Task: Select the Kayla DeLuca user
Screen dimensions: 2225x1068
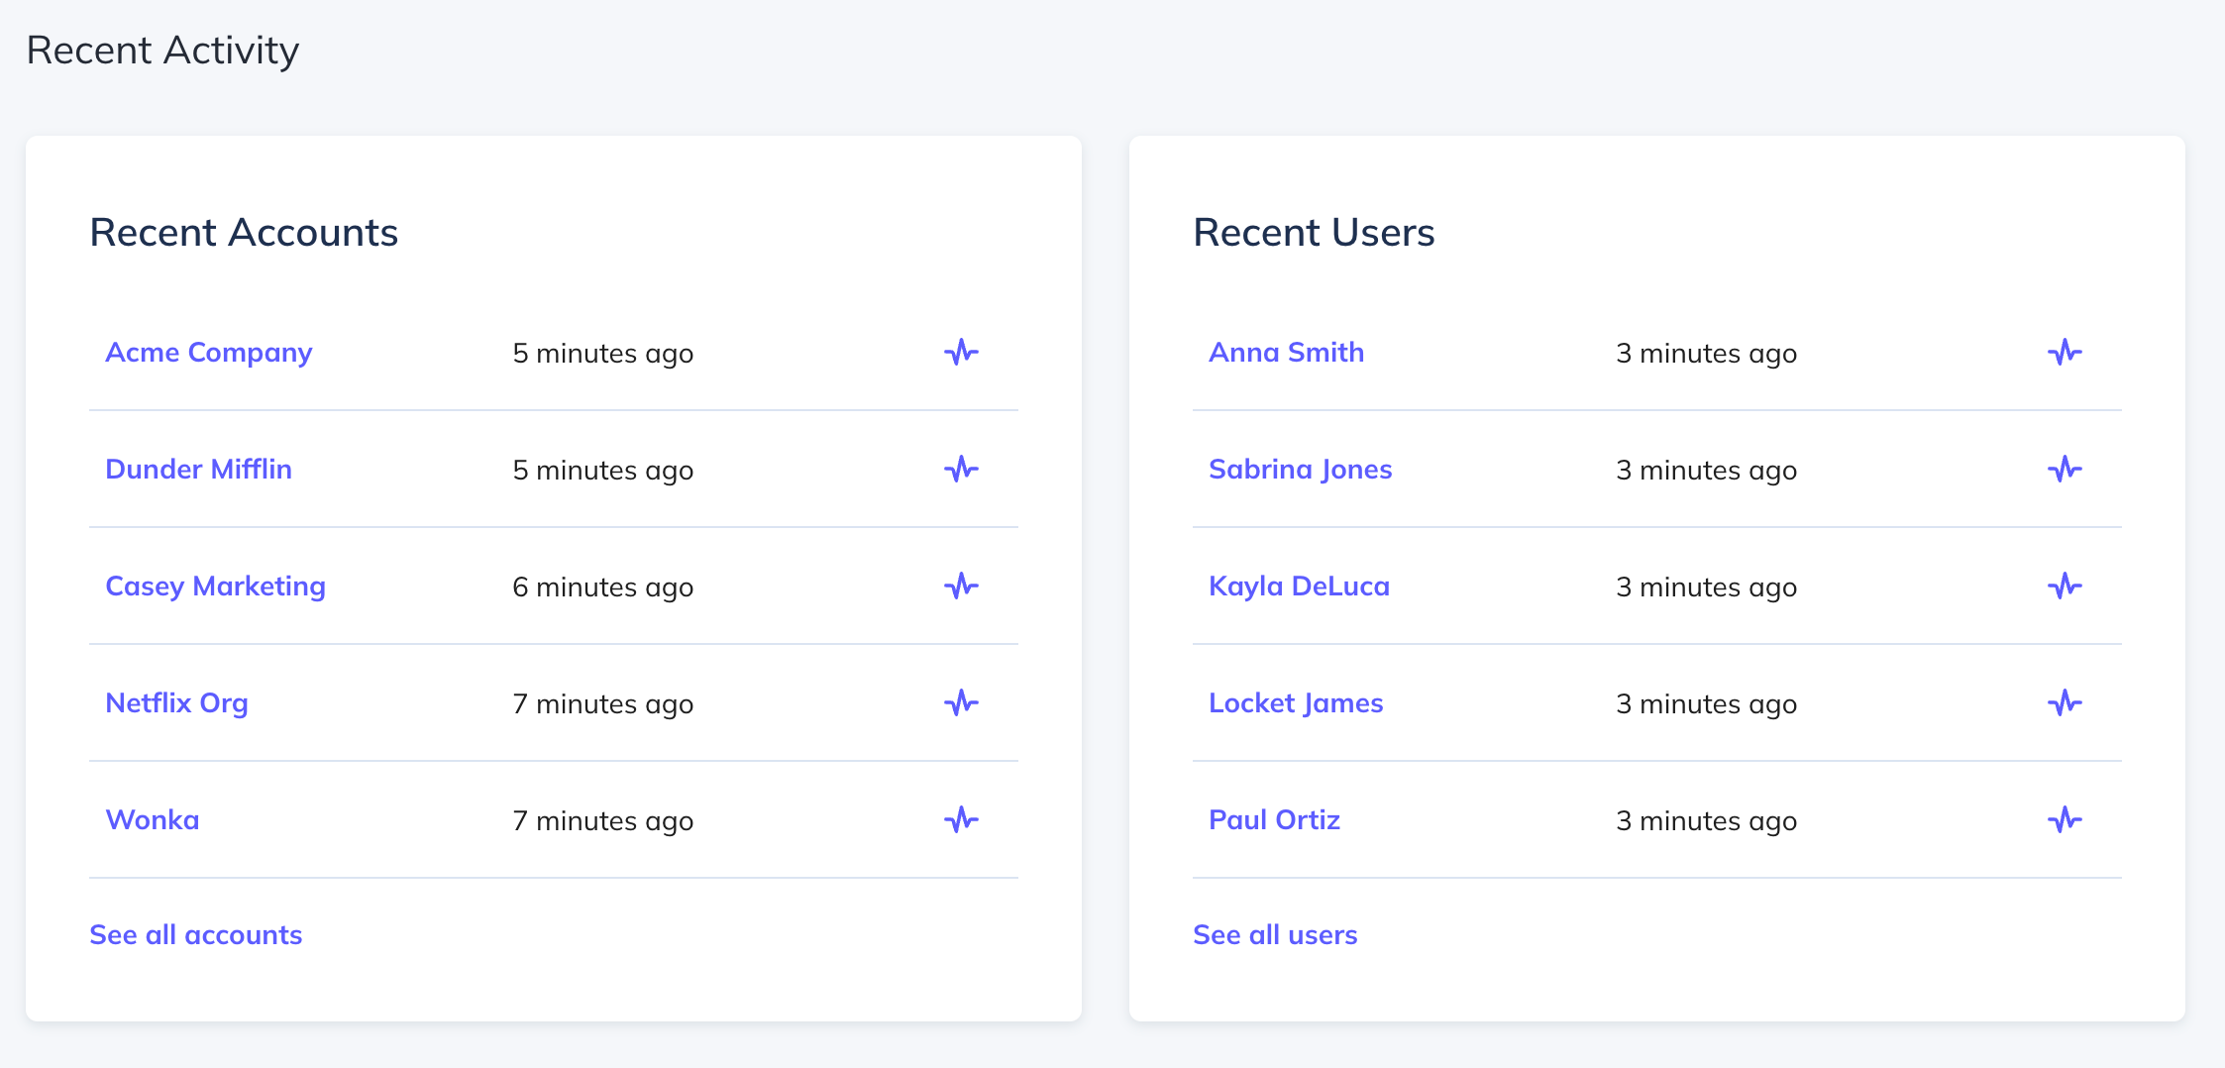Action: coord(1299,587)
